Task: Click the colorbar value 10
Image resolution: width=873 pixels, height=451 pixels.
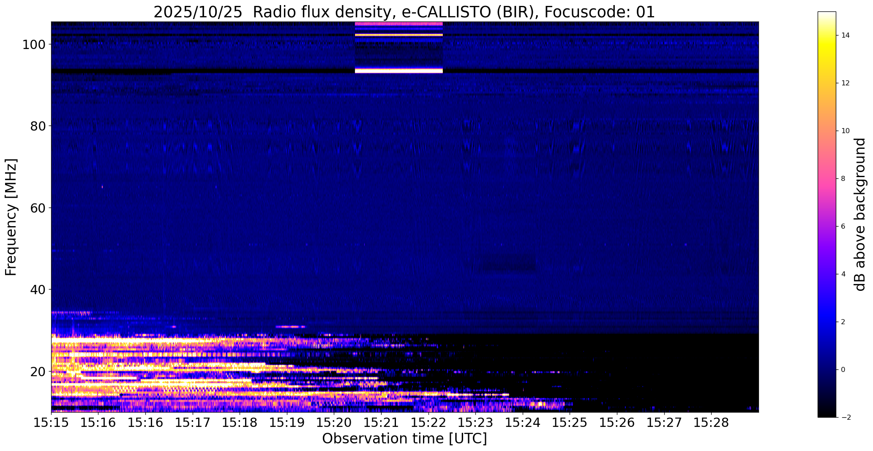Action: click(x=846, y=131)
